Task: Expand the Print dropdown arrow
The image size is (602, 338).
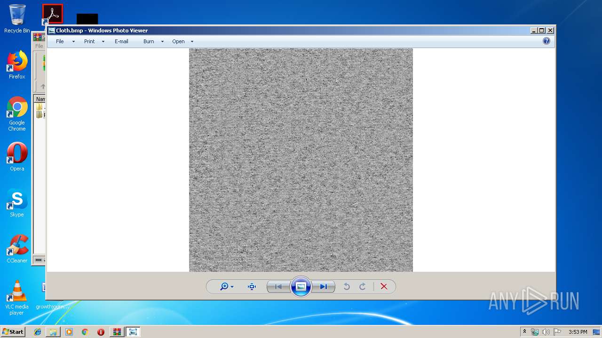Action: (103, 41)
